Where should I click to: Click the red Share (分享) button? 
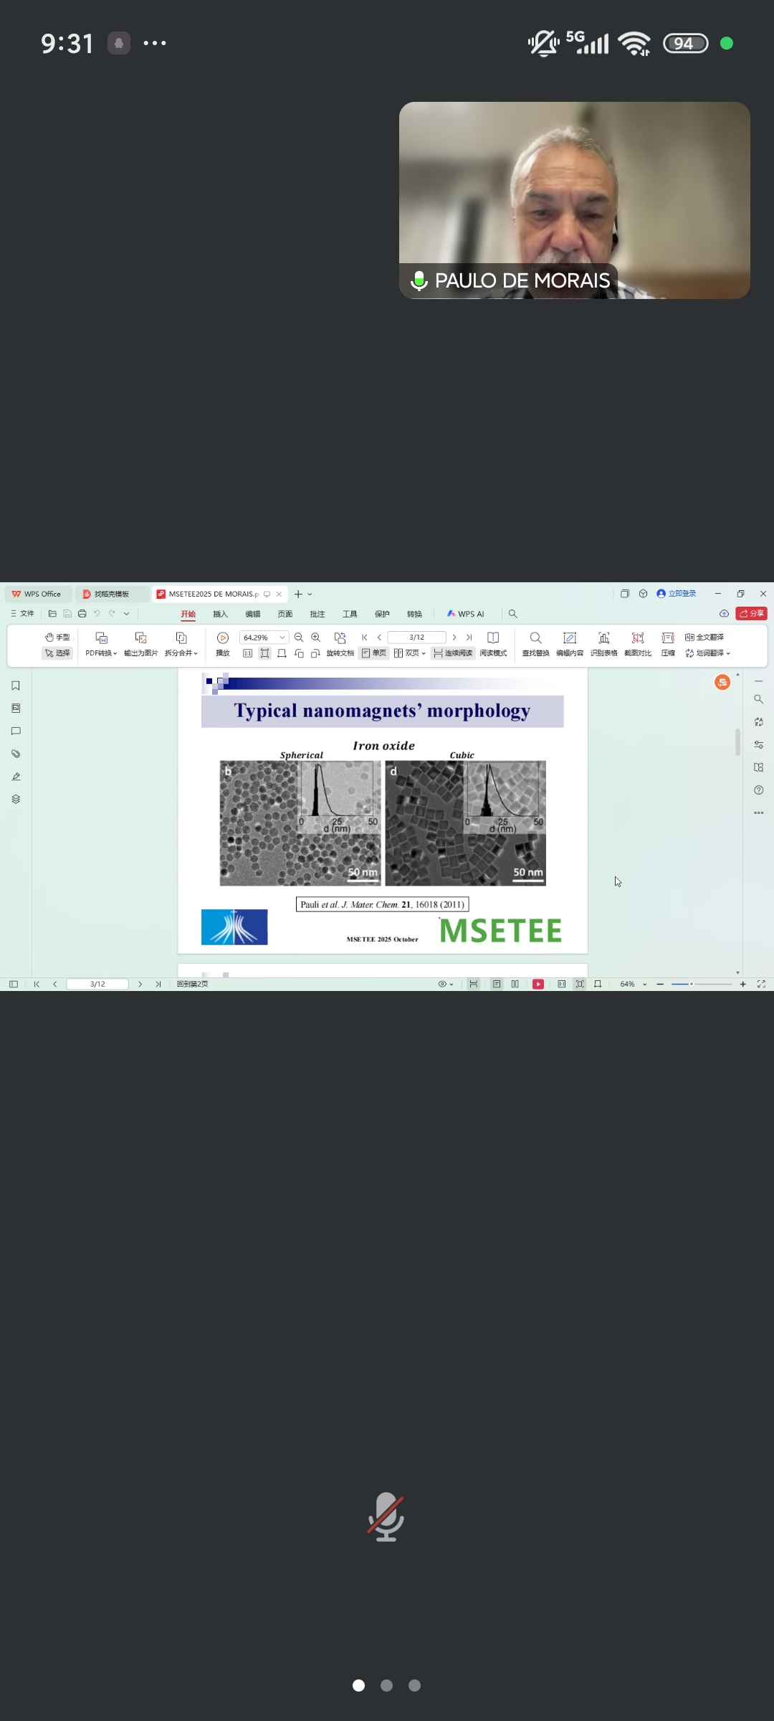coord(751,613)
